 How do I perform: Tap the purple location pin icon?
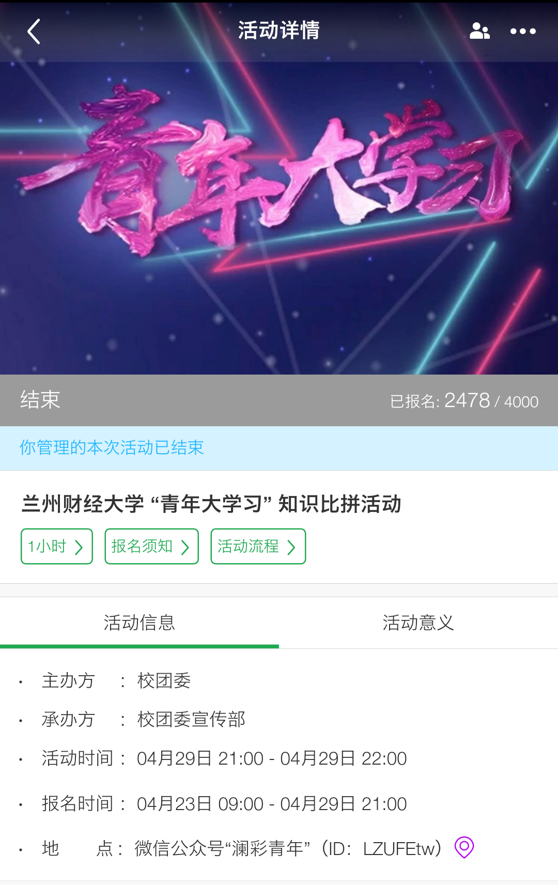point(464,847)
